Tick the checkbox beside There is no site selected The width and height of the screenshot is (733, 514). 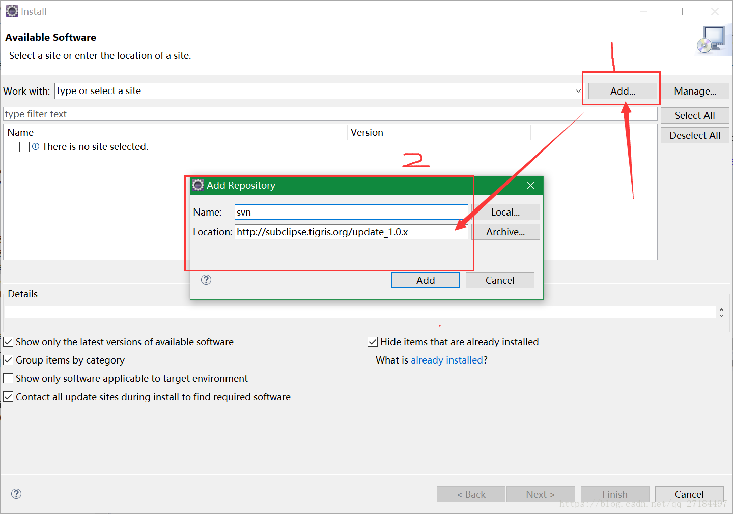[24, 146]
